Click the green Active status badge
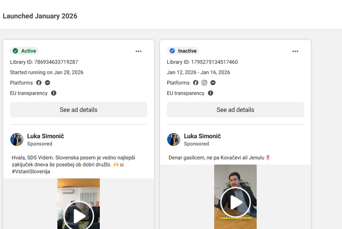This screenshot has width=342, height=229. [24, 51]
